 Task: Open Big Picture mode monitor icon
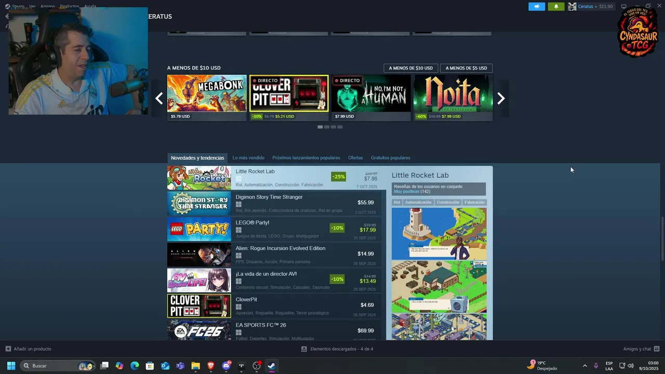[x=624, y=6]
